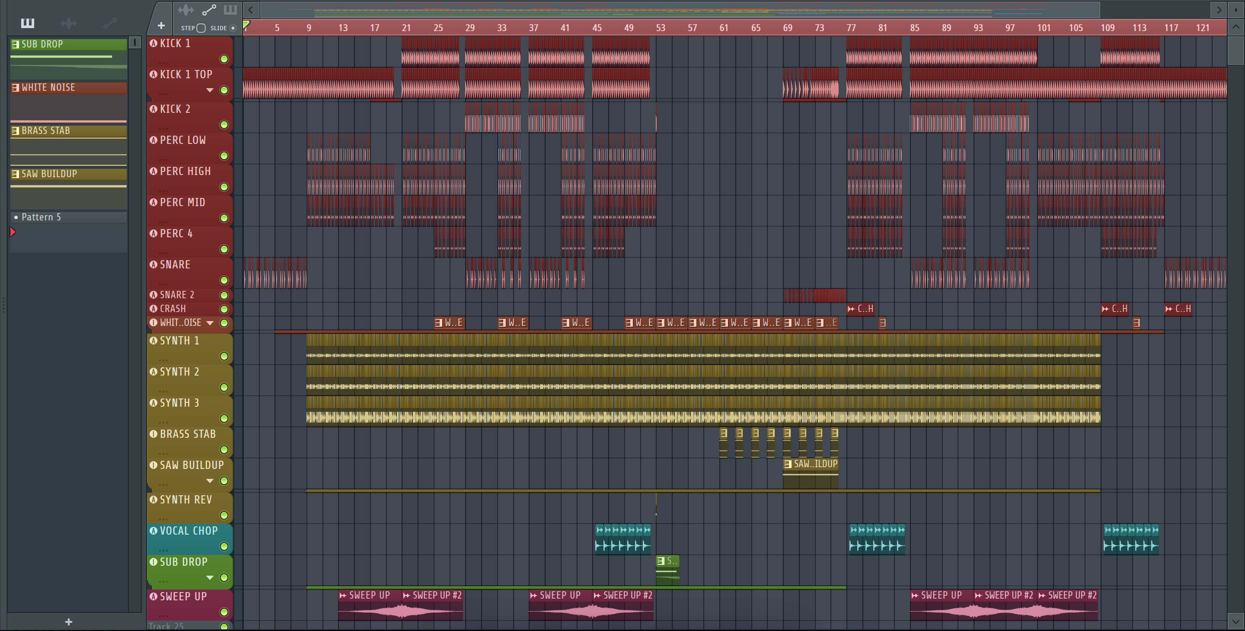Add a new track with the plus button
Image resolution: width=1245 pixels, height=631 pixels.
click(x=161, y=25)
